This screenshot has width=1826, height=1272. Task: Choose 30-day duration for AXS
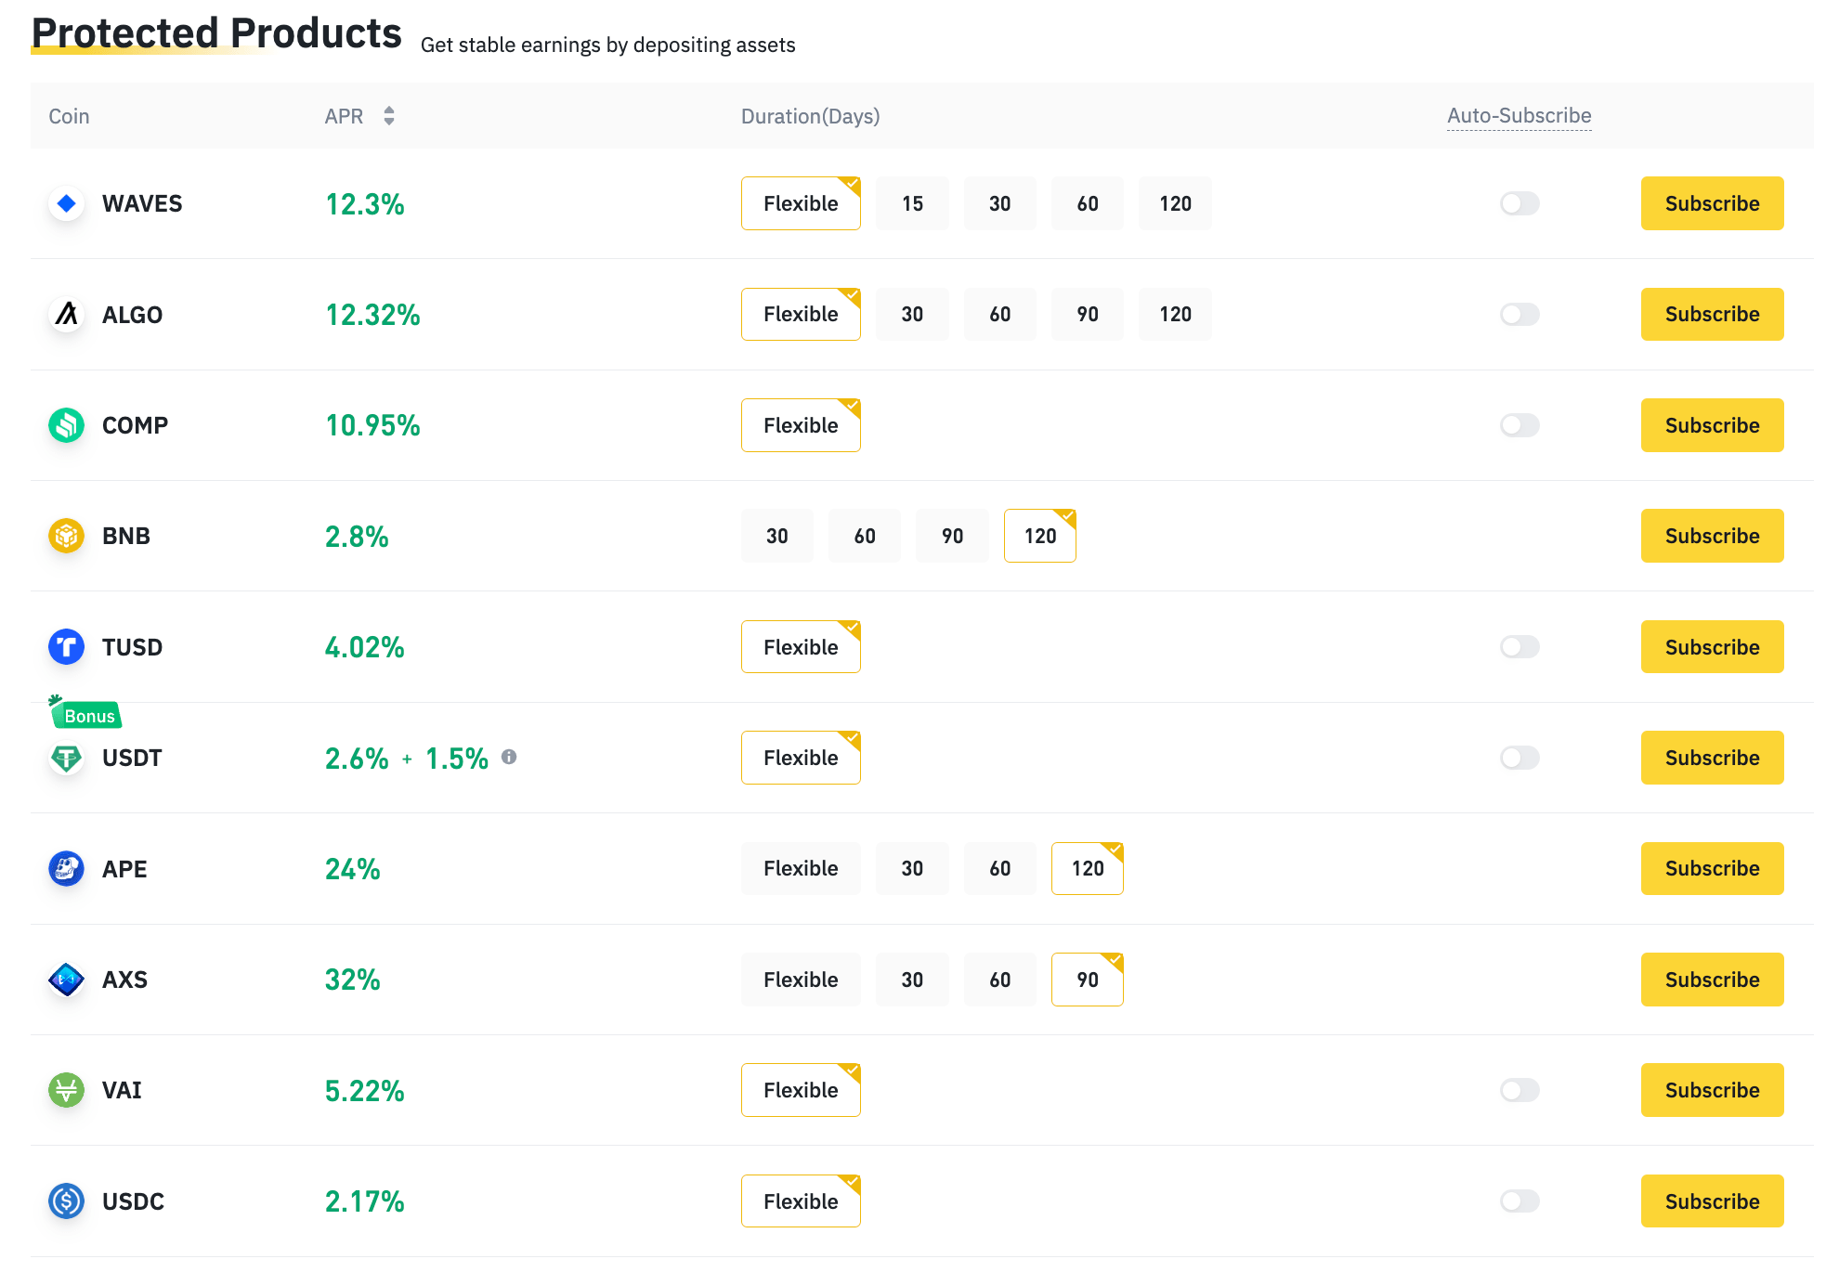click(x=912, y=980)
